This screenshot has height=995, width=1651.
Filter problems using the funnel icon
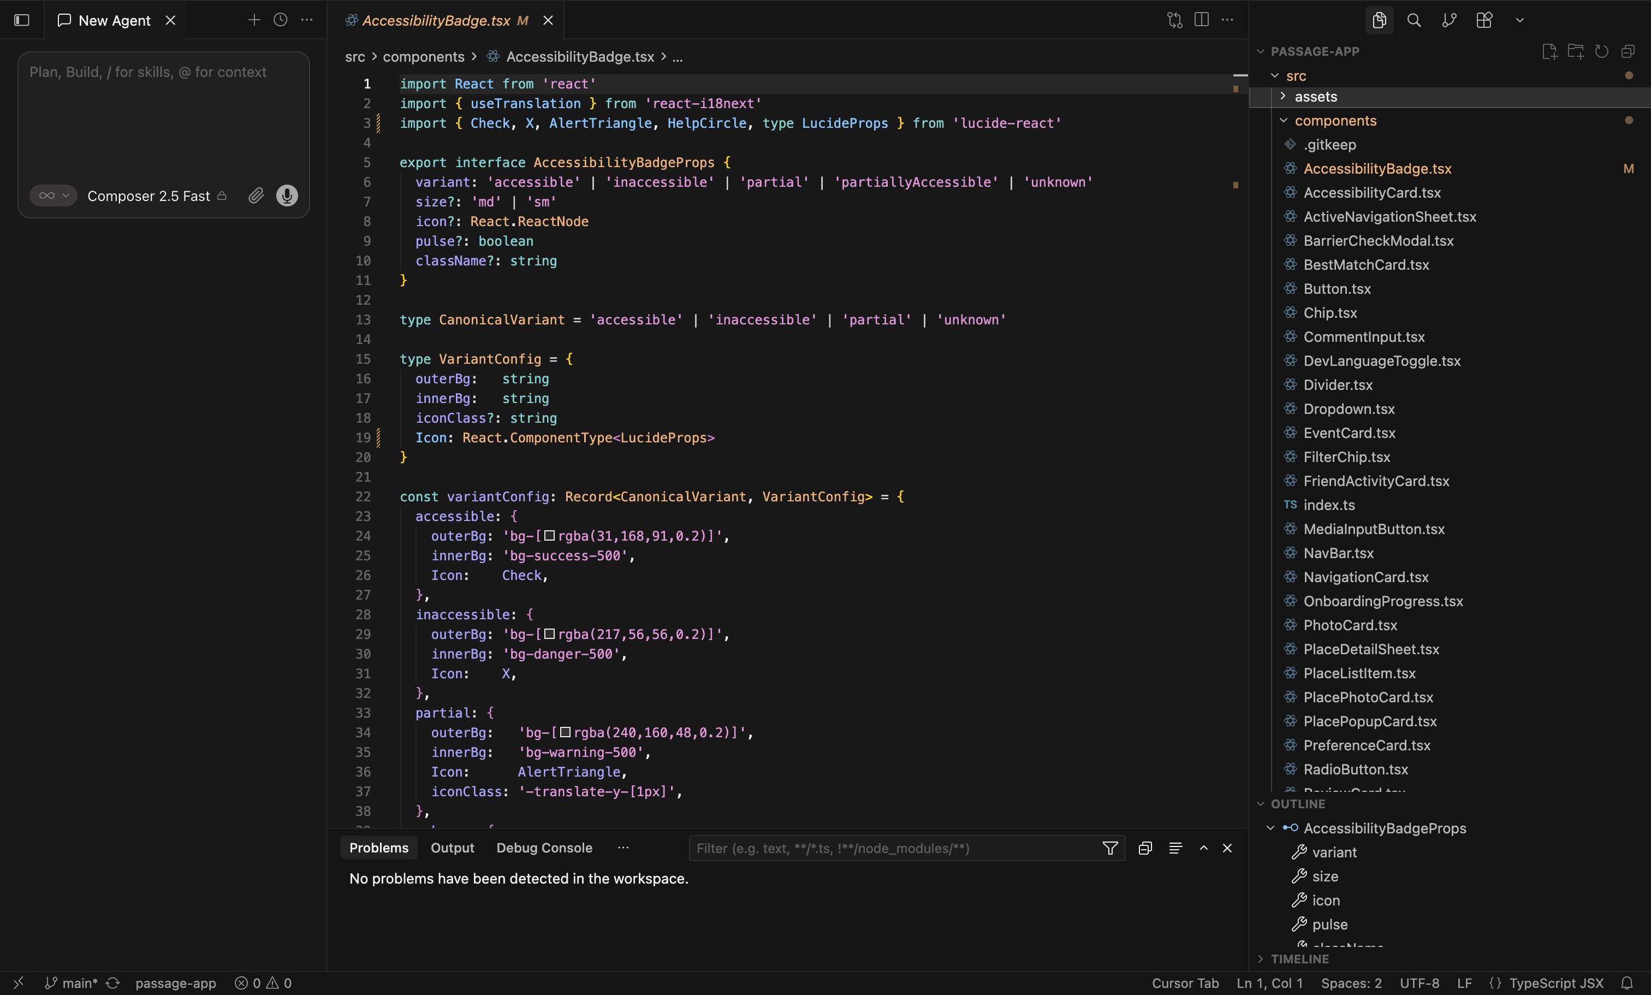click(1110, 848)
